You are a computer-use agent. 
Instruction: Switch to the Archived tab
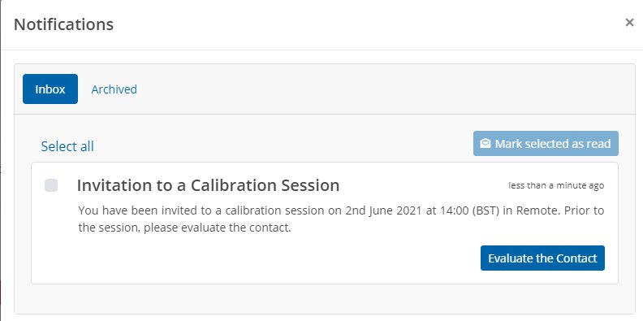(114, 89)
